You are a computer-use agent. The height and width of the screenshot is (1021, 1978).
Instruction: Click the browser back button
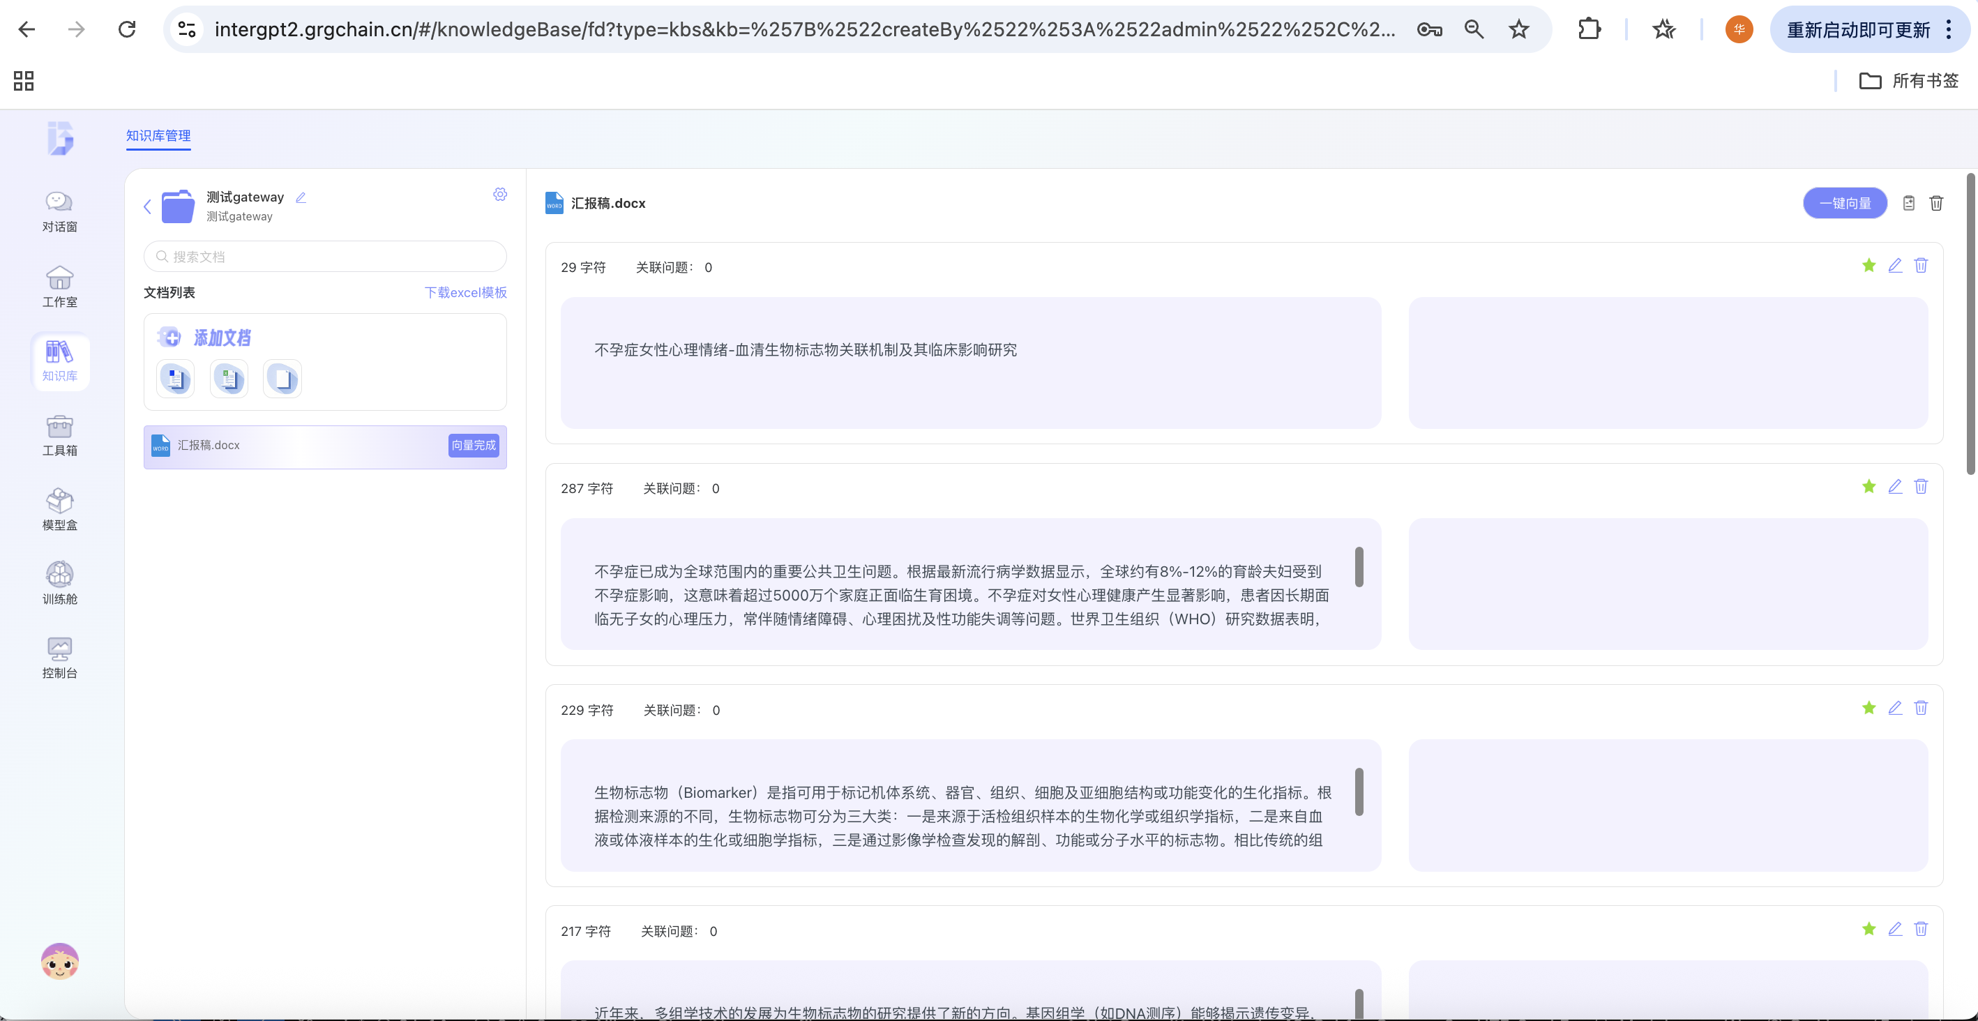click(x=27, y=29)
